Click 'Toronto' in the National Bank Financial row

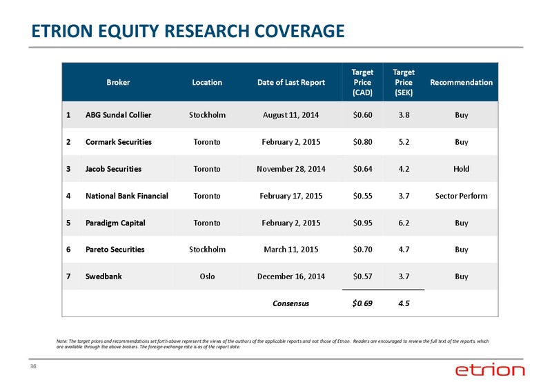coord(207,196)
